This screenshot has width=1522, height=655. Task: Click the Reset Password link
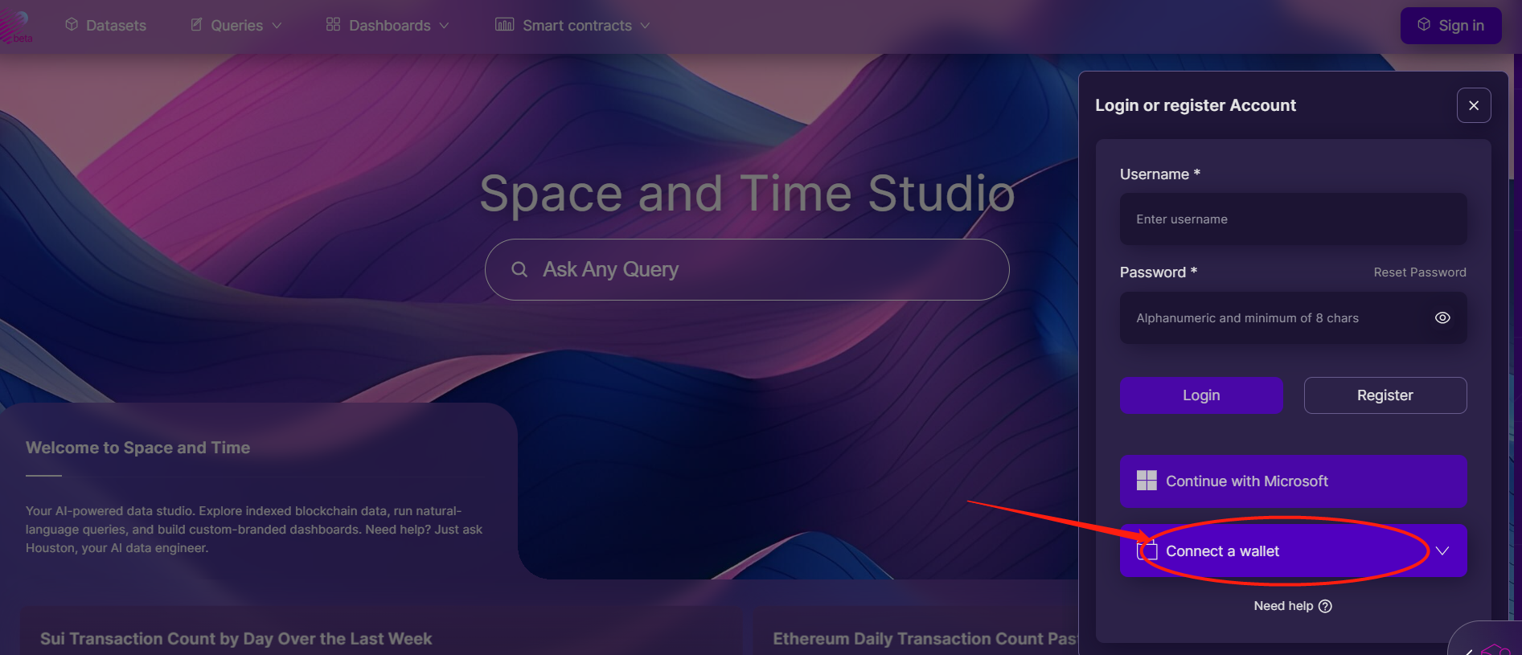[1419, 272]
